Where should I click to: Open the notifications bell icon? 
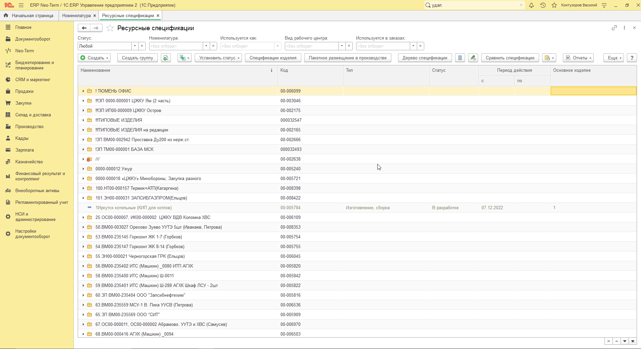point(531,5)
